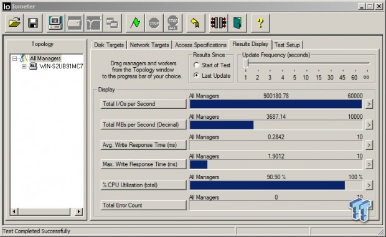Open arrow beside Total I/Os per Second bar
Screen dimensions: 386x237
(369, 104)
